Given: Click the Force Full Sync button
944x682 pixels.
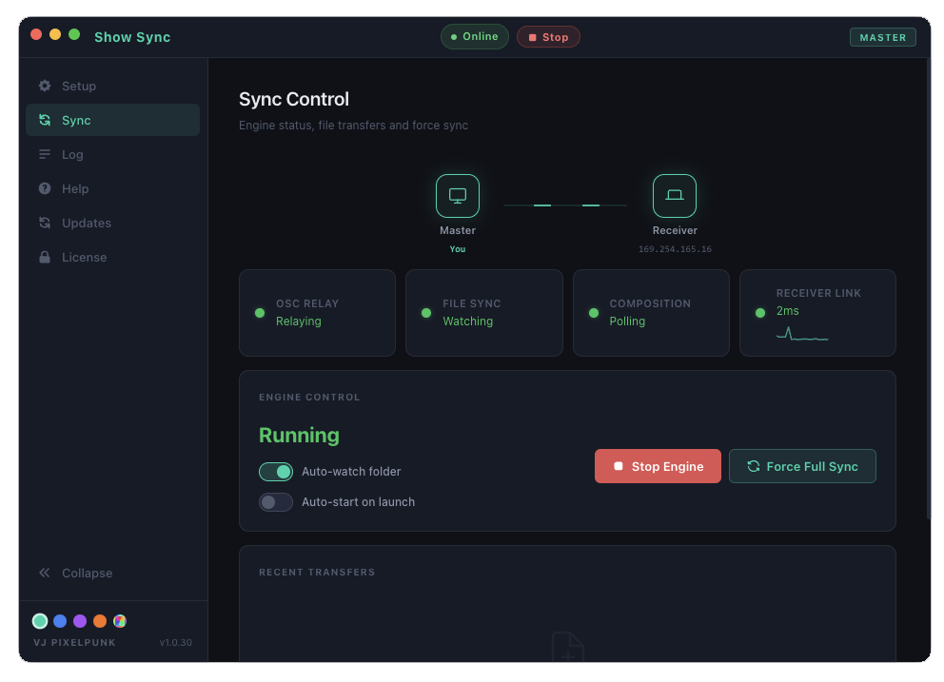Looking at the screenshot, I should [802, 466].
